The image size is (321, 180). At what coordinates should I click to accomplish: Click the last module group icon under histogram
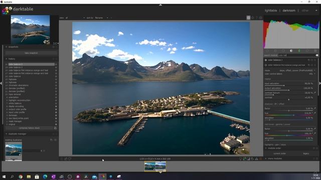point(315,50)
